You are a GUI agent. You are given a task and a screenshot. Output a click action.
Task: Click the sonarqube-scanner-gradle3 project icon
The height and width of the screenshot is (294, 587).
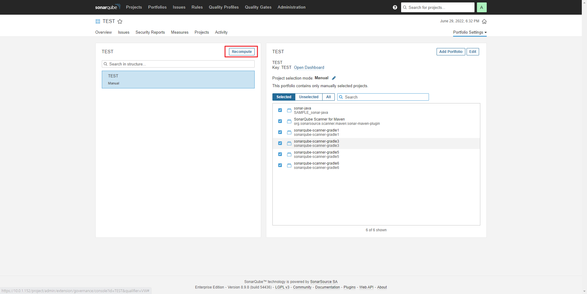289,143
